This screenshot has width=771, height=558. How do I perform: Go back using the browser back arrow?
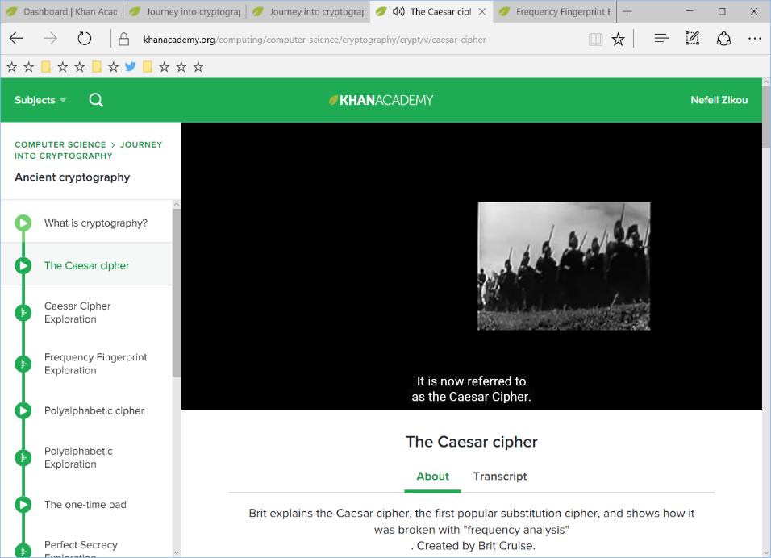16,39
